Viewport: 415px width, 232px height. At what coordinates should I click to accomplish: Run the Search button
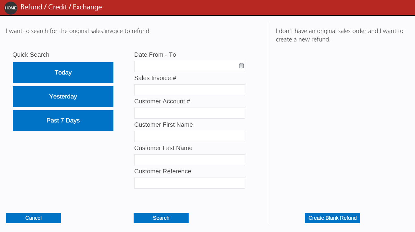(161, 218)
